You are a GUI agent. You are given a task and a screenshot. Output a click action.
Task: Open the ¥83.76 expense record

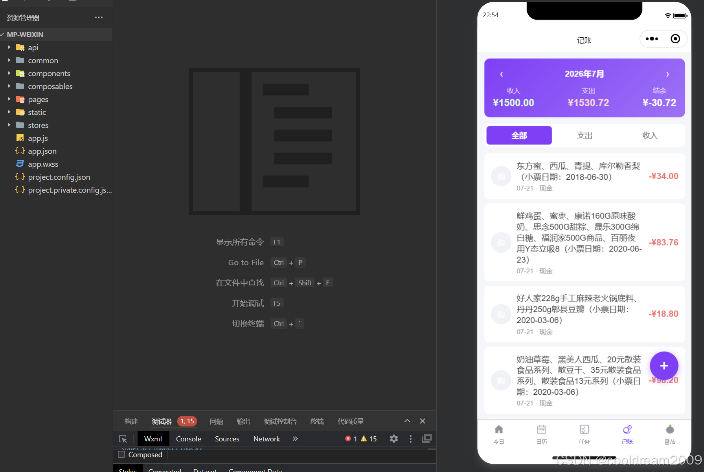point(585,242)
